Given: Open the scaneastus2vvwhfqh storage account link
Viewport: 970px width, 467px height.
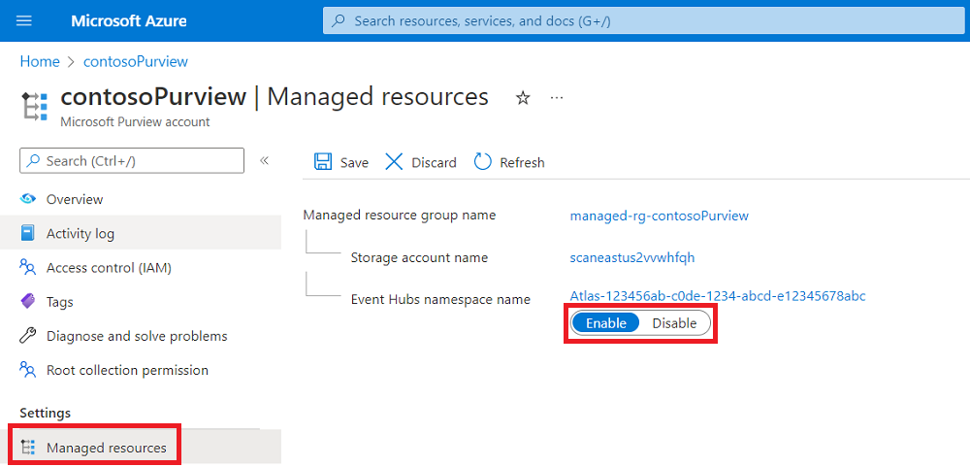Looking at the screenshot, I should [x=632, y=257].
